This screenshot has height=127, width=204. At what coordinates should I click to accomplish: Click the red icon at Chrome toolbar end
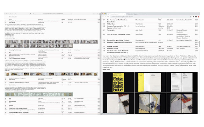(199, 17)
